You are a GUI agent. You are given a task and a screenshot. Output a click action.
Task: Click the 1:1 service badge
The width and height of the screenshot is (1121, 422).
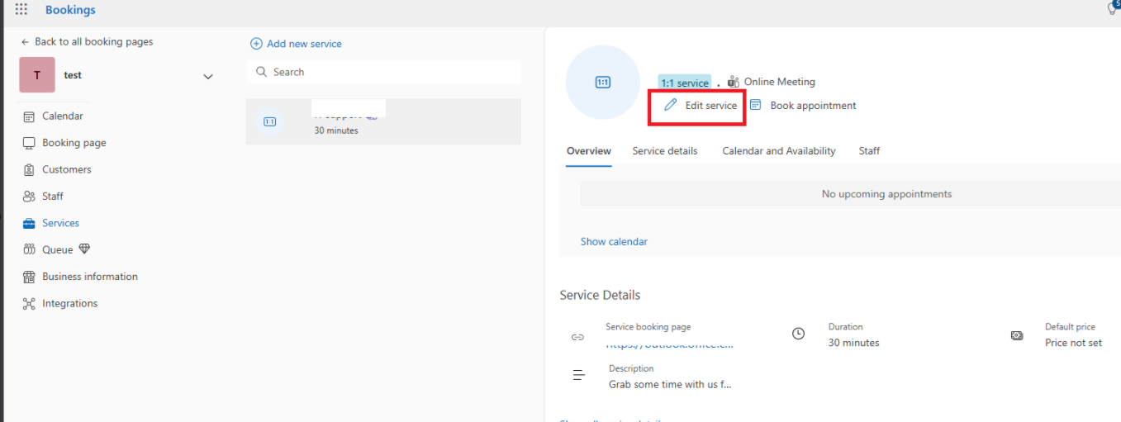coord(684,83)
